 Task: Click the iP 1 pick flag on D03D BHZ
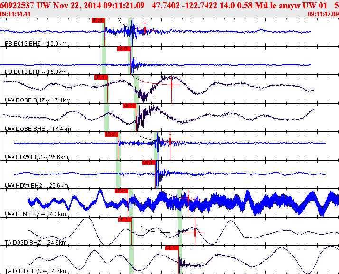pos(125,219)
